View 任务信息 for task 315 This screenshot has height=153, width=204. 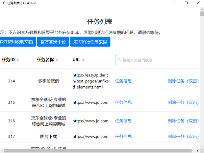pyautogui.click(x=123, y=102)
